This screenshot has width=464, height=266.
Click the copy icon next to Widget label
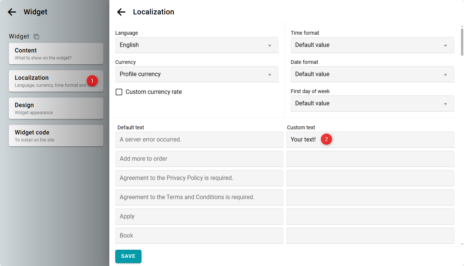pos(36,37)
